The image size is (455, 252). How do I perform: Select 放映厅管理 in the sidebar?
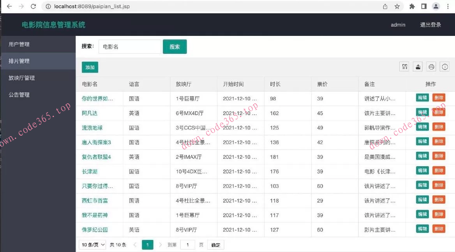[x=22, y=78]
